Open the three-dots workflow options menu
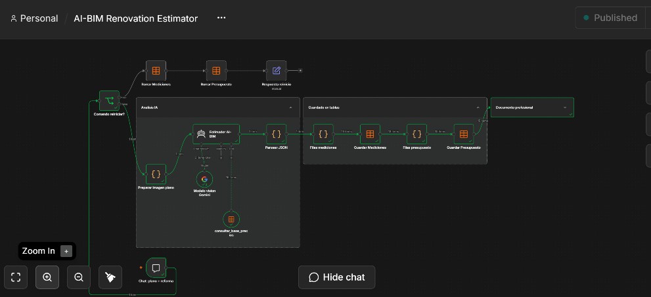The image size is (651, 297). coord(221,18)
